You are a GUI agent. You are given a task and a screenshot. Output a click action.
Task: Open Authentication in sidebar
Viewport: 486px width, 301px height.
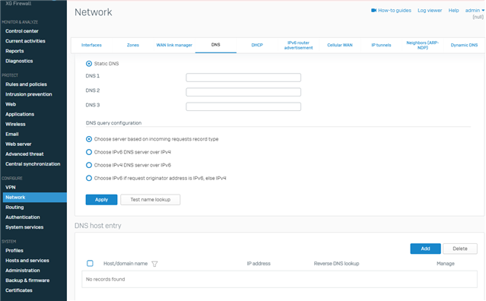(x=23, y=217)
